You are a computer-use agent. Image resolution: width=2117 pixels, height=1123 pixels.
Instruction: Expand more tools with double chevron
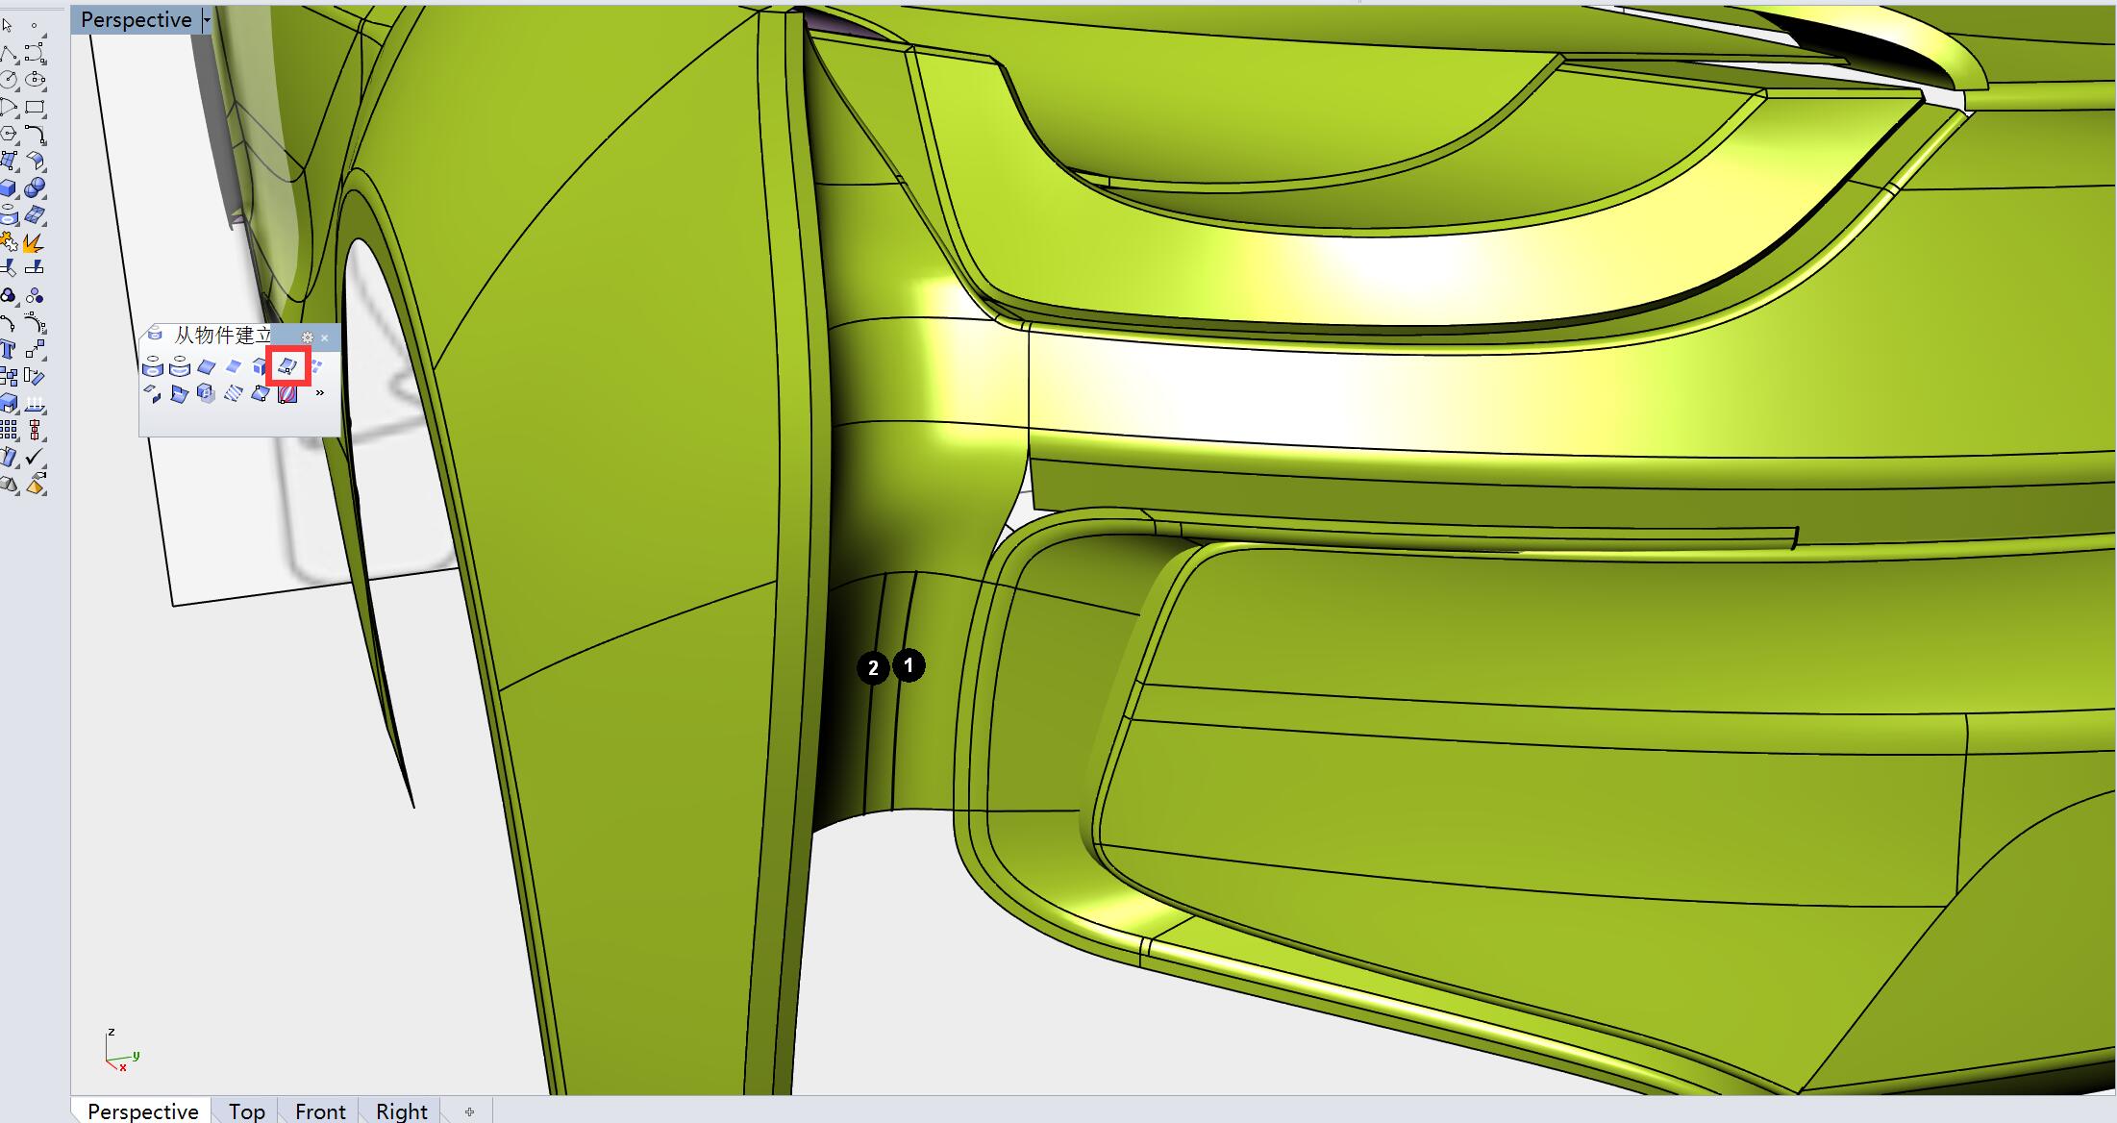[x=319, y=393]
